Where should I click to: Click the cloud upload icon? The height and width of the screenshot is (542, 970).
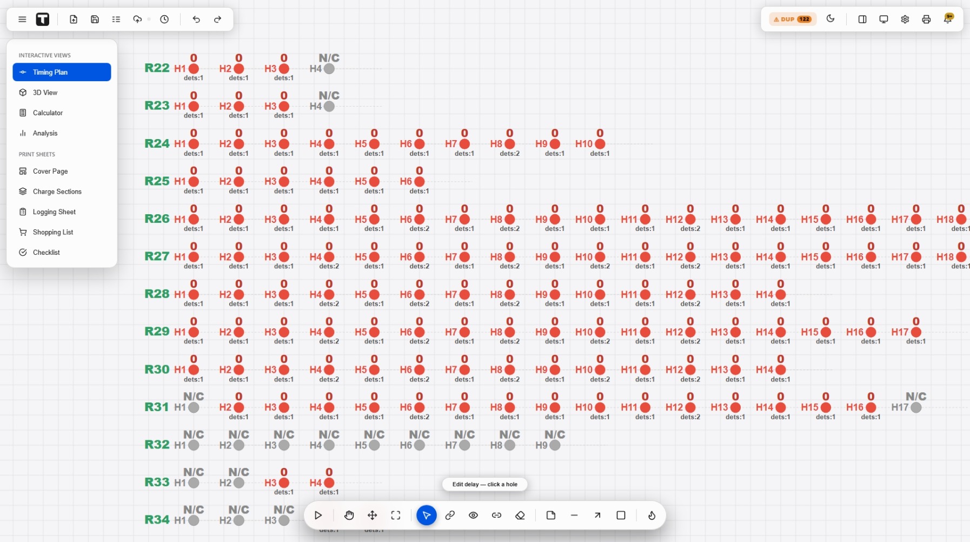[x=137, y=19]
